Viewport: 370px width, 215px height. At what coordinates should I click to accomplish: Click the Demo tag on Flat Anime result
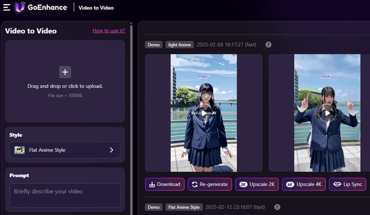[153, 207]
